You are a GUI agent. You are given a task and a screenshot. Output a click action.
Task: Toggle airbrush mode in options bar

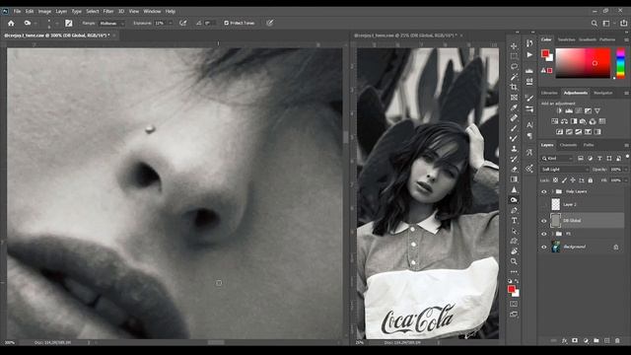[x=183, y=23]
